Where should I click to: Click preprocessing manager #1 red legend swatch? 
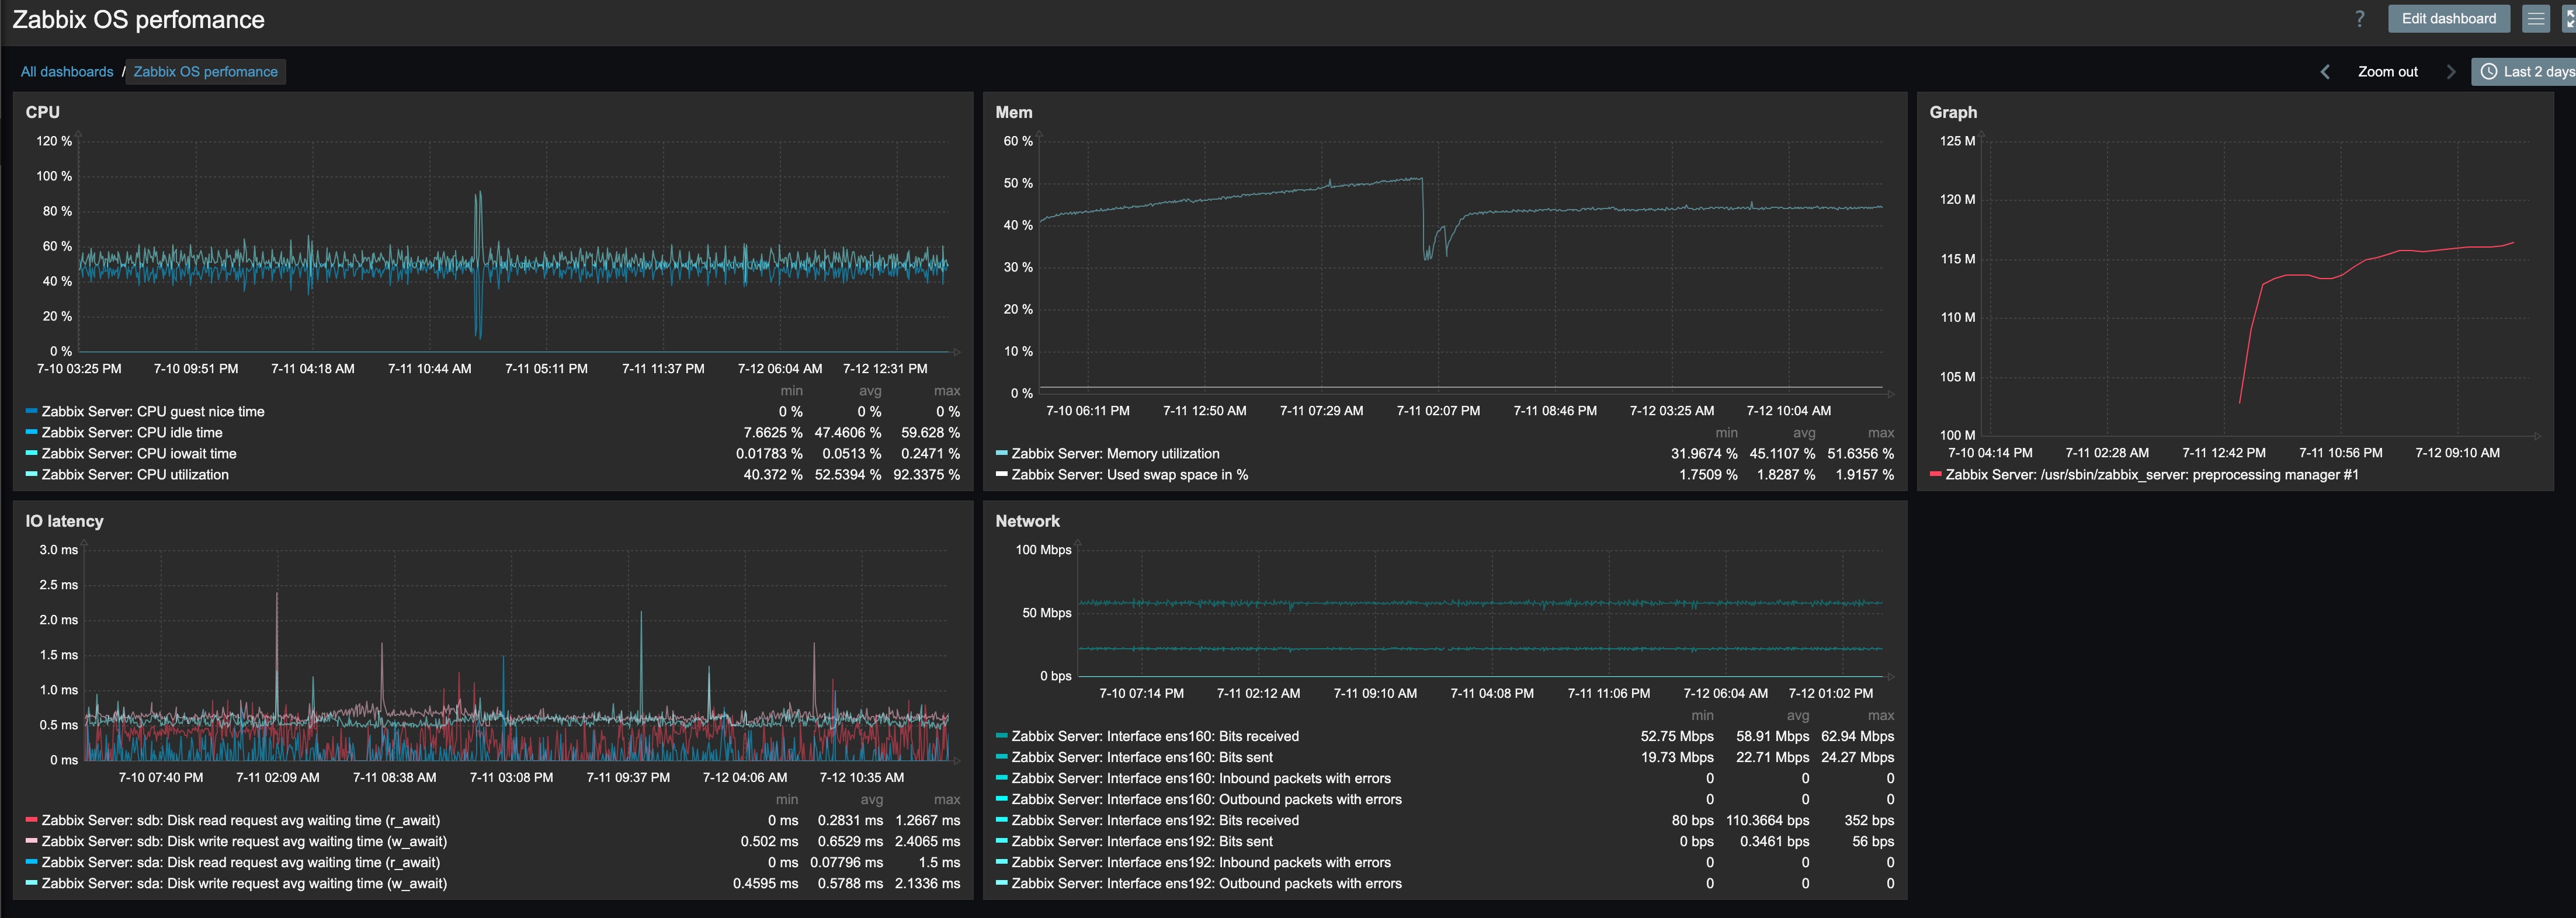tap(1935, 474)
